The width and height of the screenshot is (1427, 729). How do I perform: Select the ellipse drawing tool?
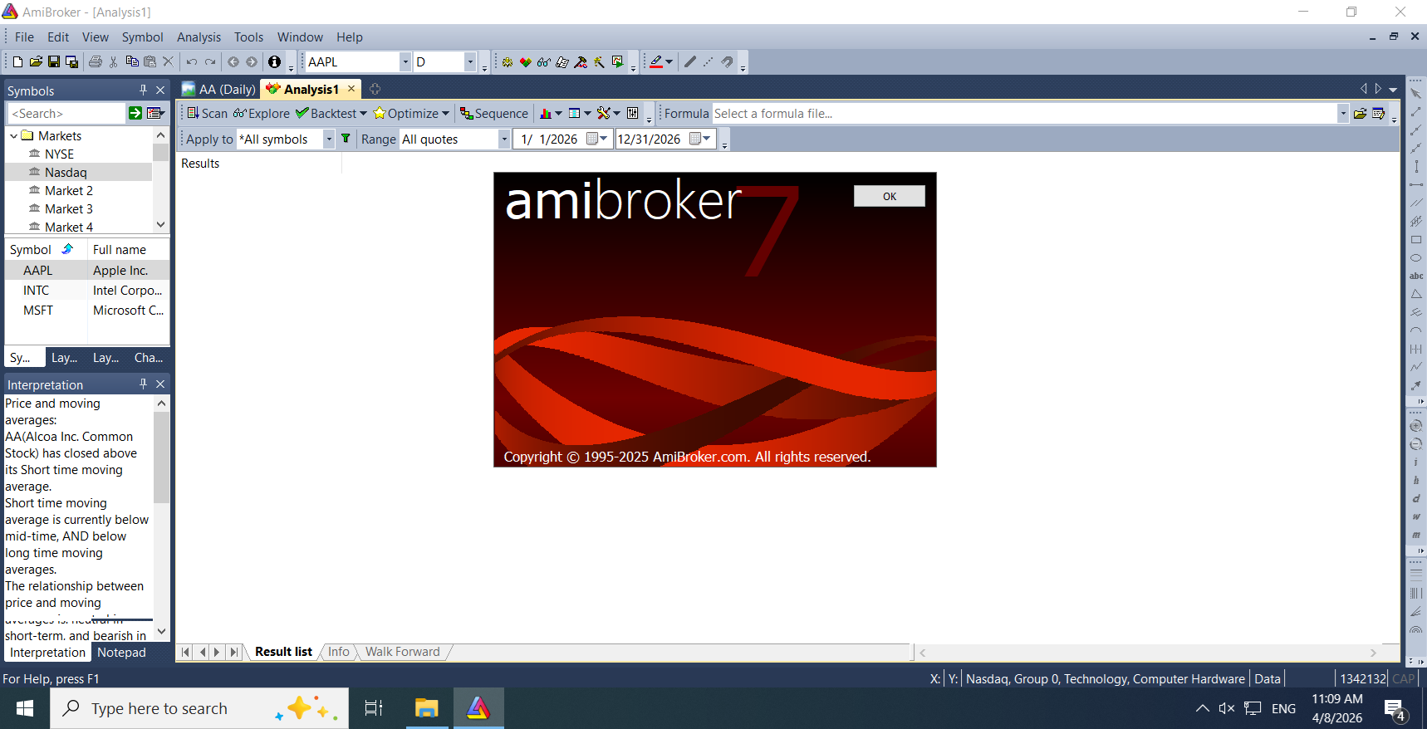[1416, 258]
